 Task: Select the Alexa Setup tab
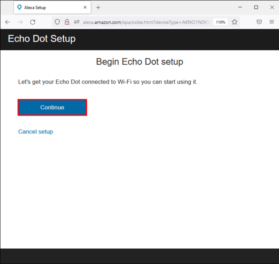tap(52, 7)
